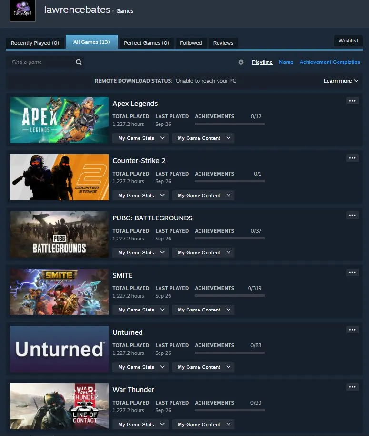
Task: Open the three-dot menu for PUBG: BATTLEGROUNDS
Action: pos(352,215)
